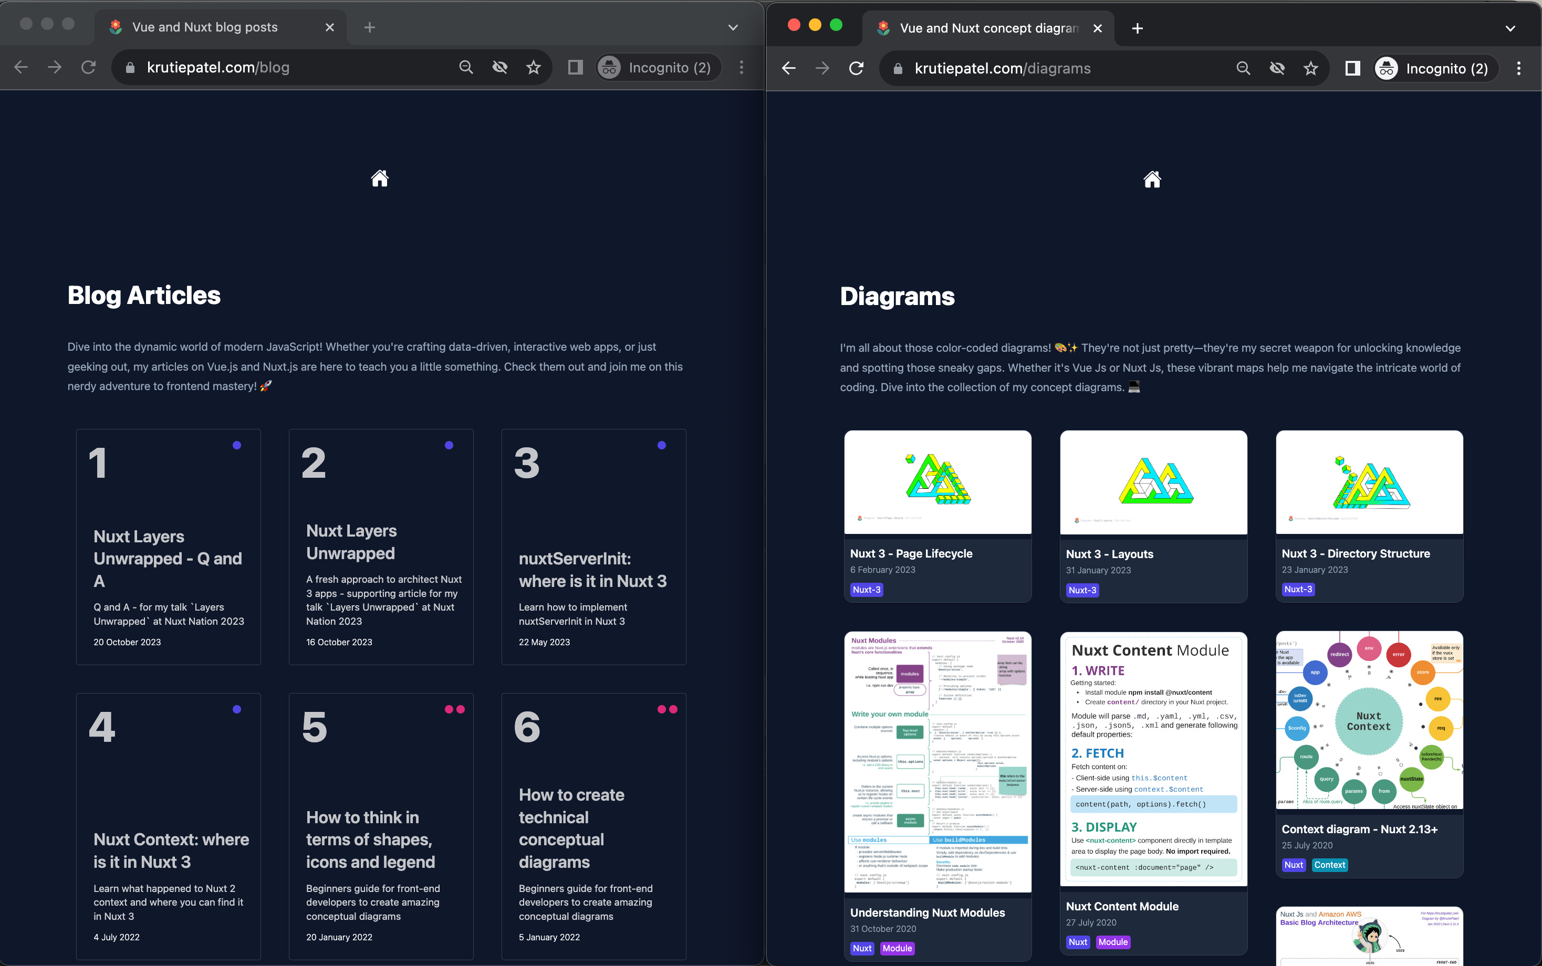Viewport: 1542px width, 966px height.
Task: Reload the diagrams page
Action: coord(856,68)
